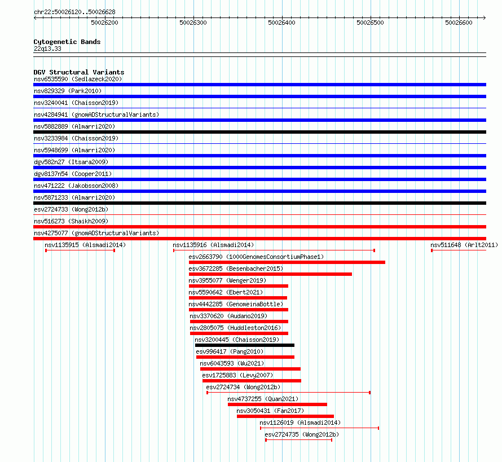Select esv2724735 (Wong2012b) label
502x462 pixels.
pyautogui.click(x=302, y=434)
